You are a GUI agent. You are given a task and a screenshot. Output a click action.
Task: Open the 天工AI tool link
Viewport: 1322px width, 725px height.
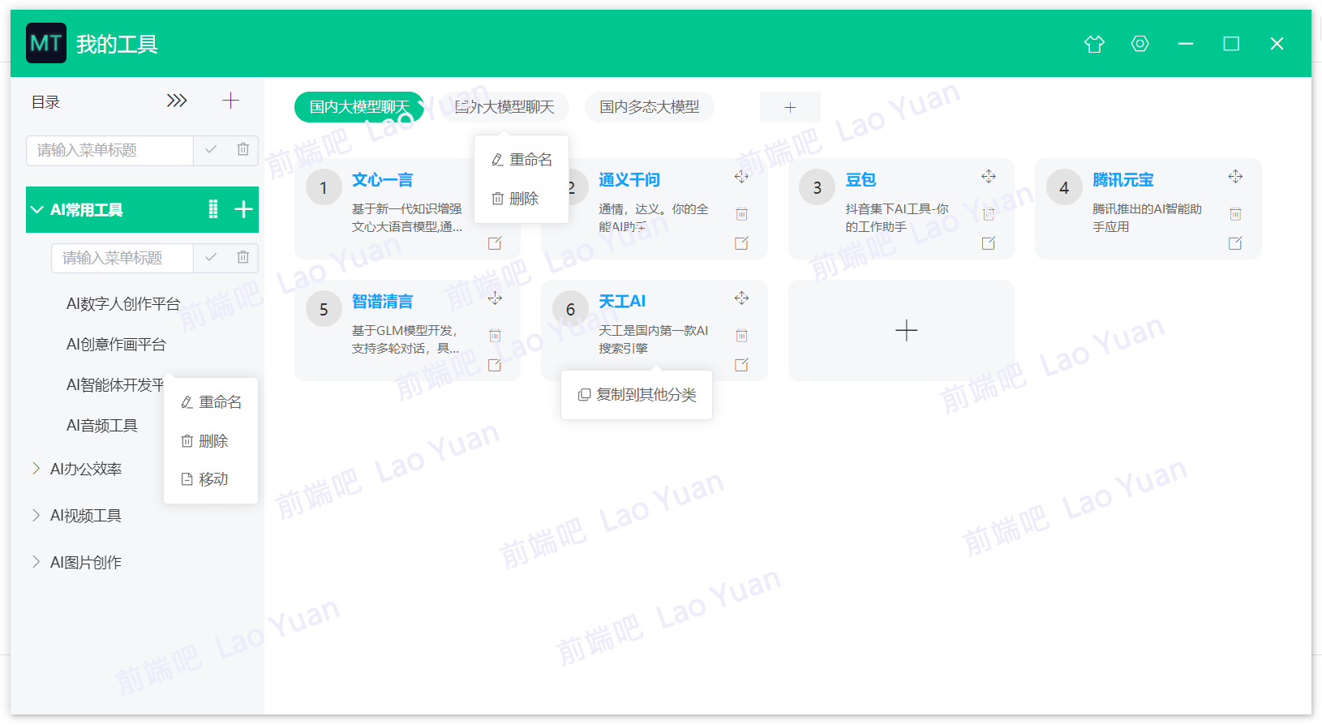coord(622,302)
